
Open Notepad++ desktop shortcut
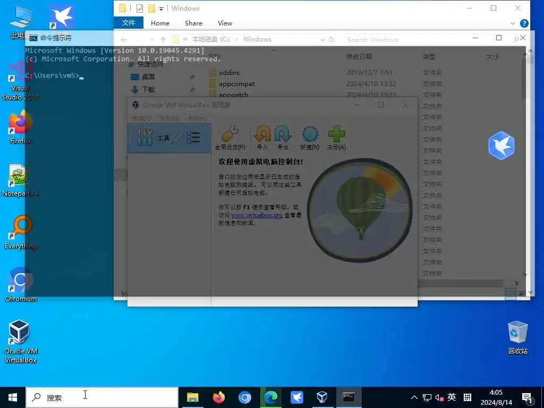pyautogui.click(x=20, y=180)
